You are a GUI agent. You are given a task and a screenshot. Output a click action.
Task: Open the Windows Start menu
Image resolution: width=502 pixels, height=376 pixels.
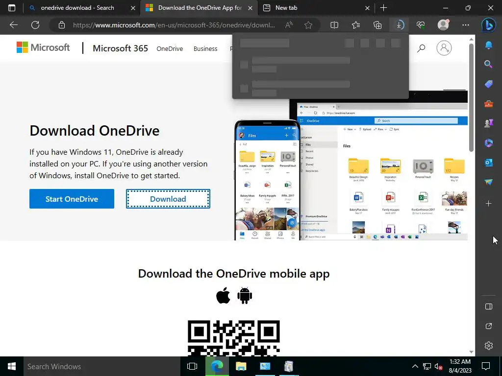[12, 366]
